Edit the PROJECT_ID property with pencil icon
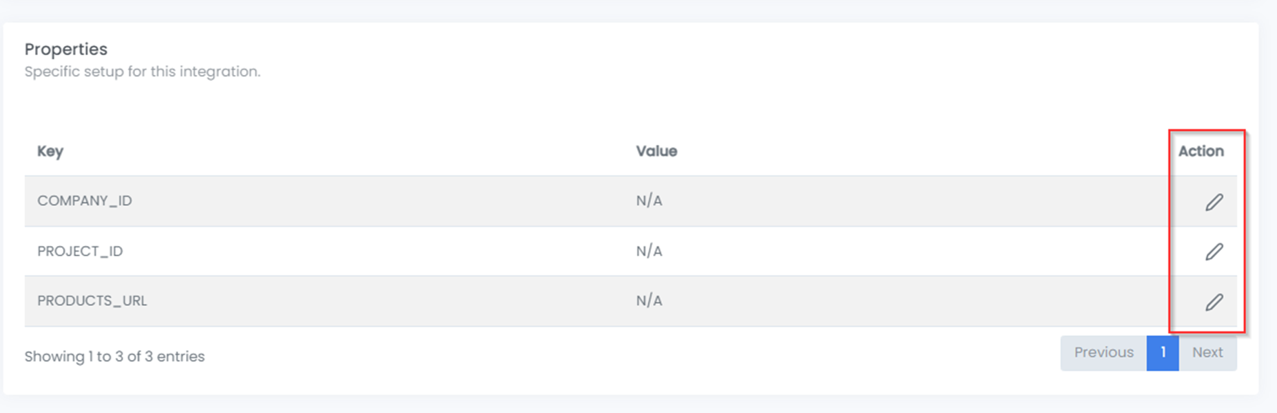Viewport: 1277px width, 413px height. pyautogui.click(x=1214, y=252)
